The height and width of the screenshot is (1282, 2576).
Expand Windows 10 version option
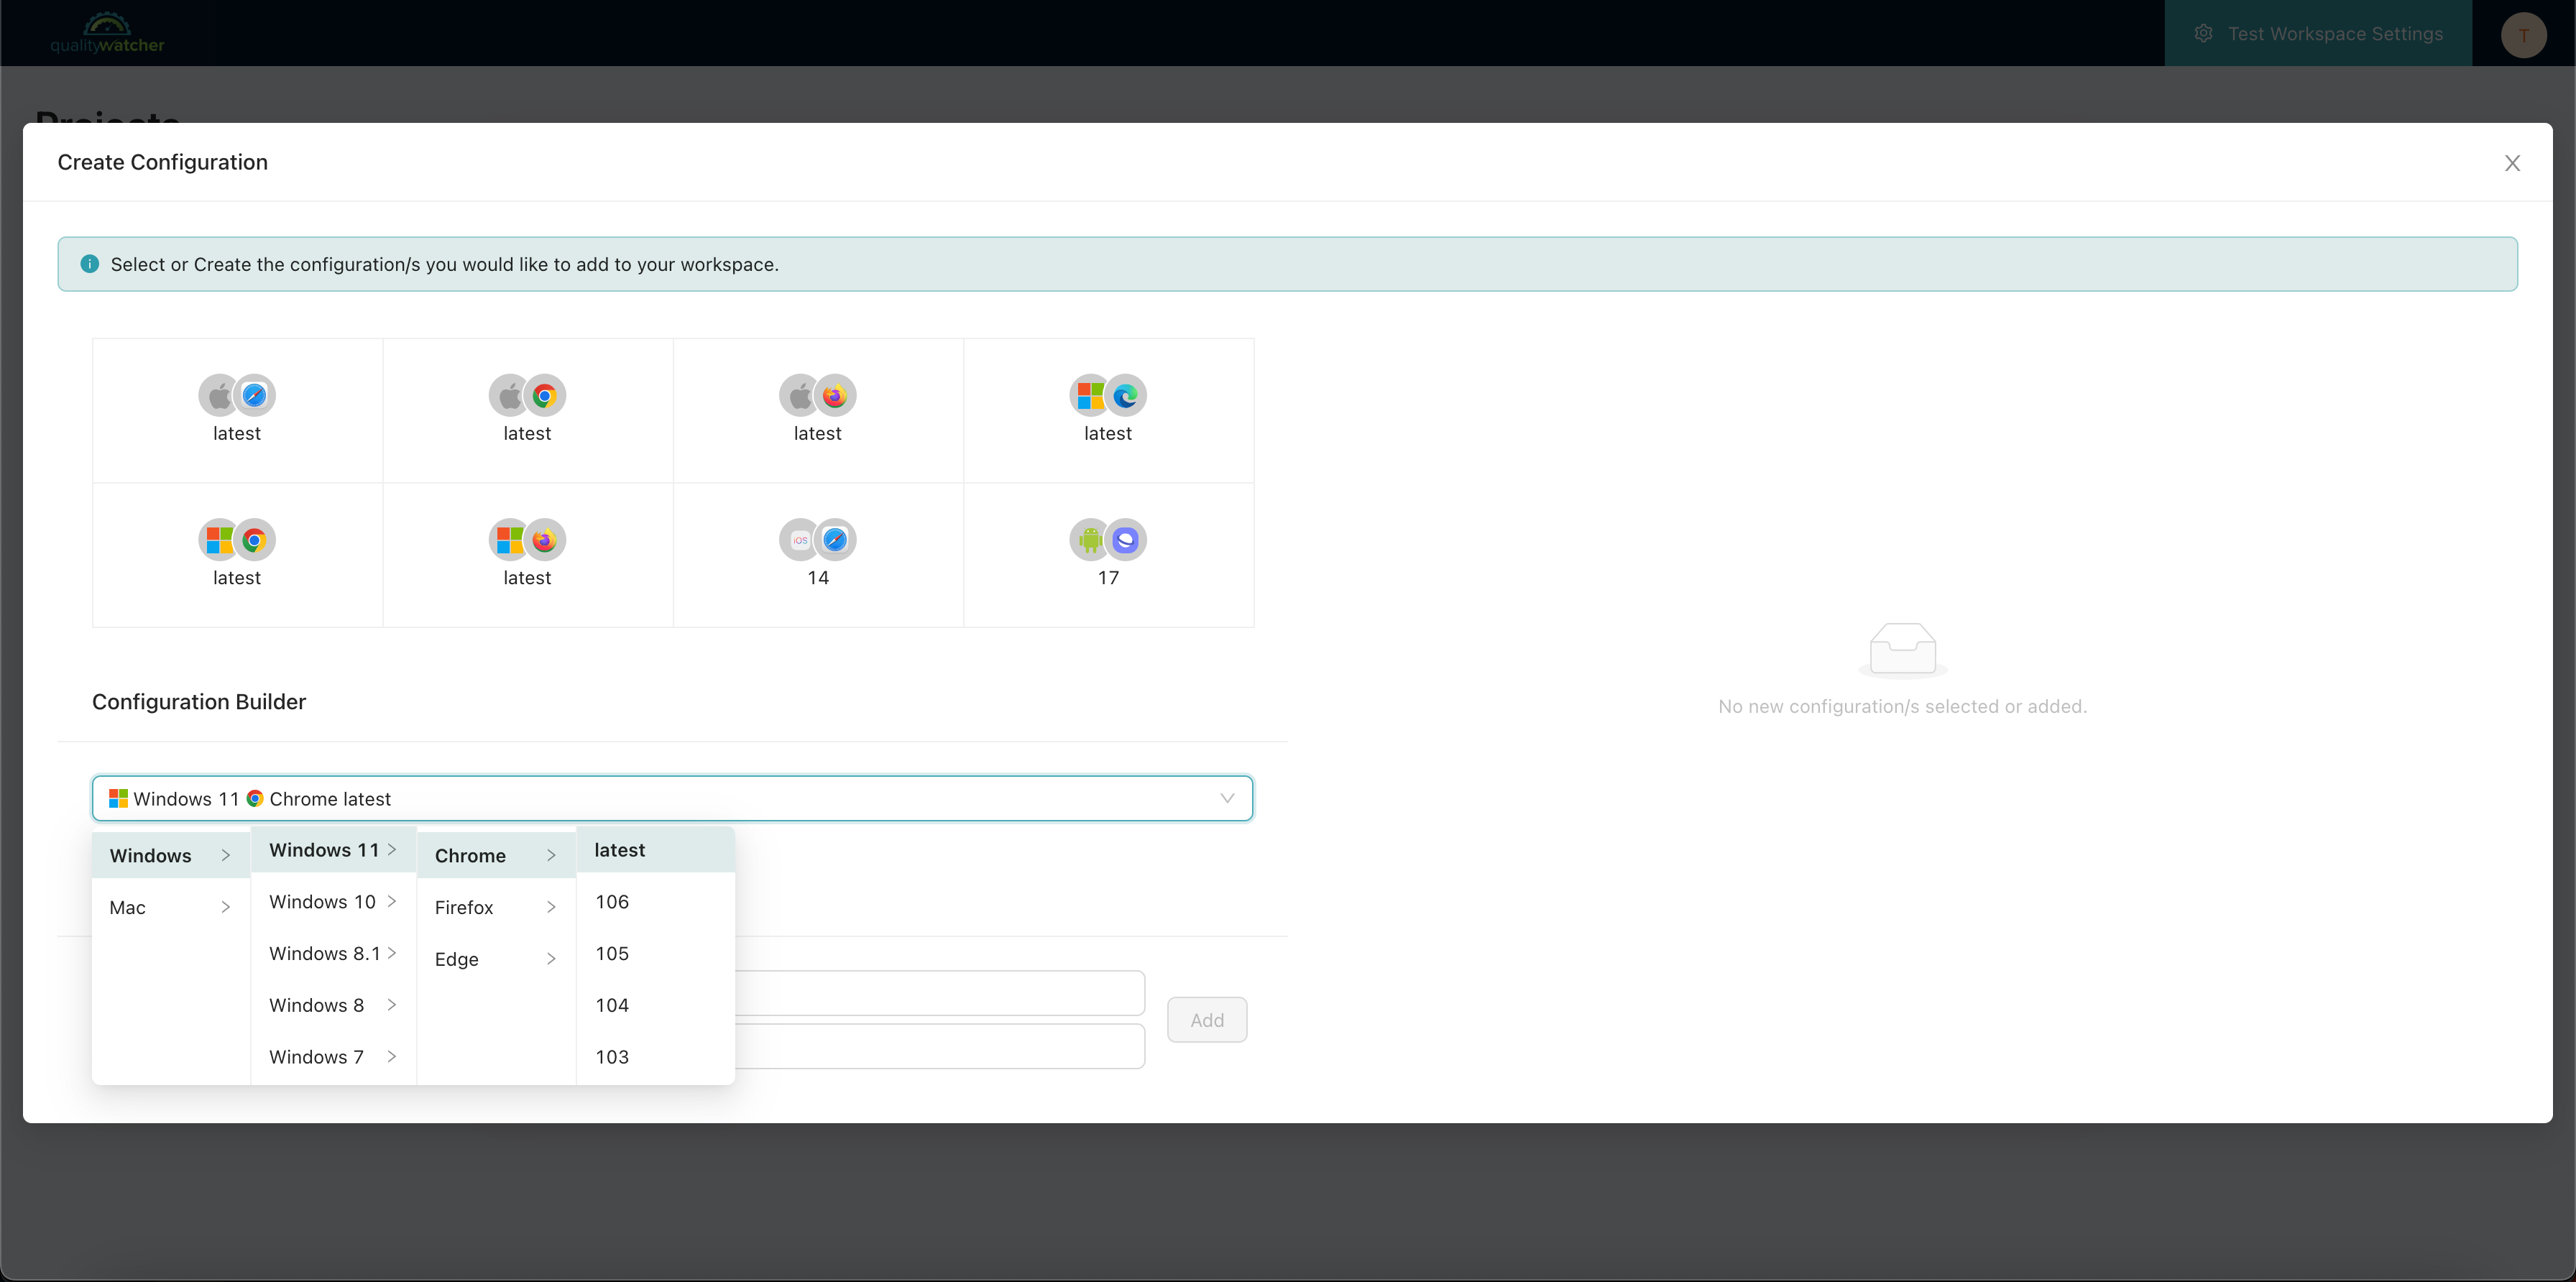point(333,902)
